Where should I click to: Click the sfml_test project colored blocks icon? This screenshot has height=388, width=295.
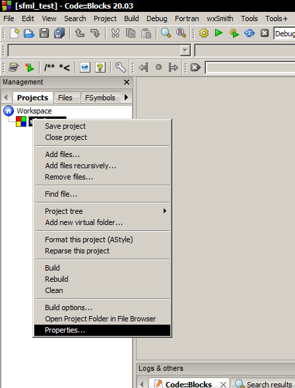click(x=21, y=121)
